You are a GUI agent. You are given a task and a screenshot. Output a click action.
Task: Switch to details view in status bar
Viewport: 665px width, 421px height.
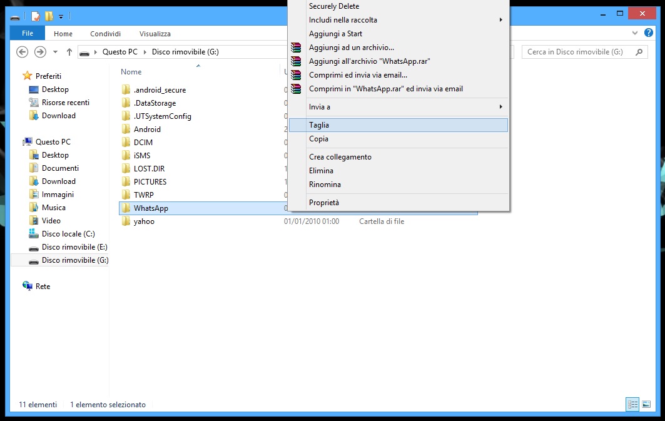click(632, 405)
